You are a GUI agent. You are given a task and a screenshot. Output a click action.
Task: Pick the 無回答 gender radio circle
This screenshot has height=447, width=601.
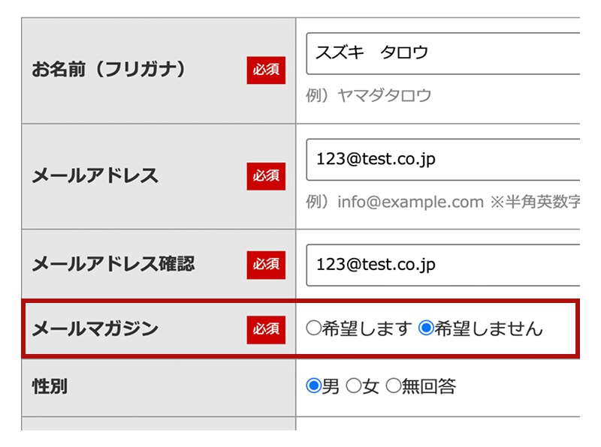point(394,386)
